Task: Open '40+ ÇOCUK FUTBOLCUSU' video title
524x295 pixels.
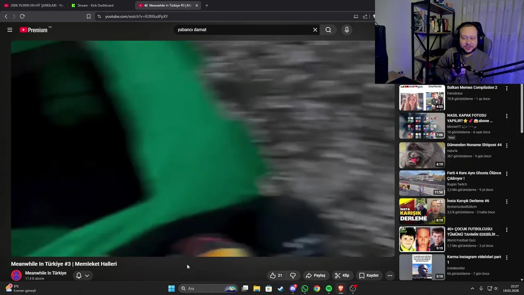Action: [x=473, y=231]
